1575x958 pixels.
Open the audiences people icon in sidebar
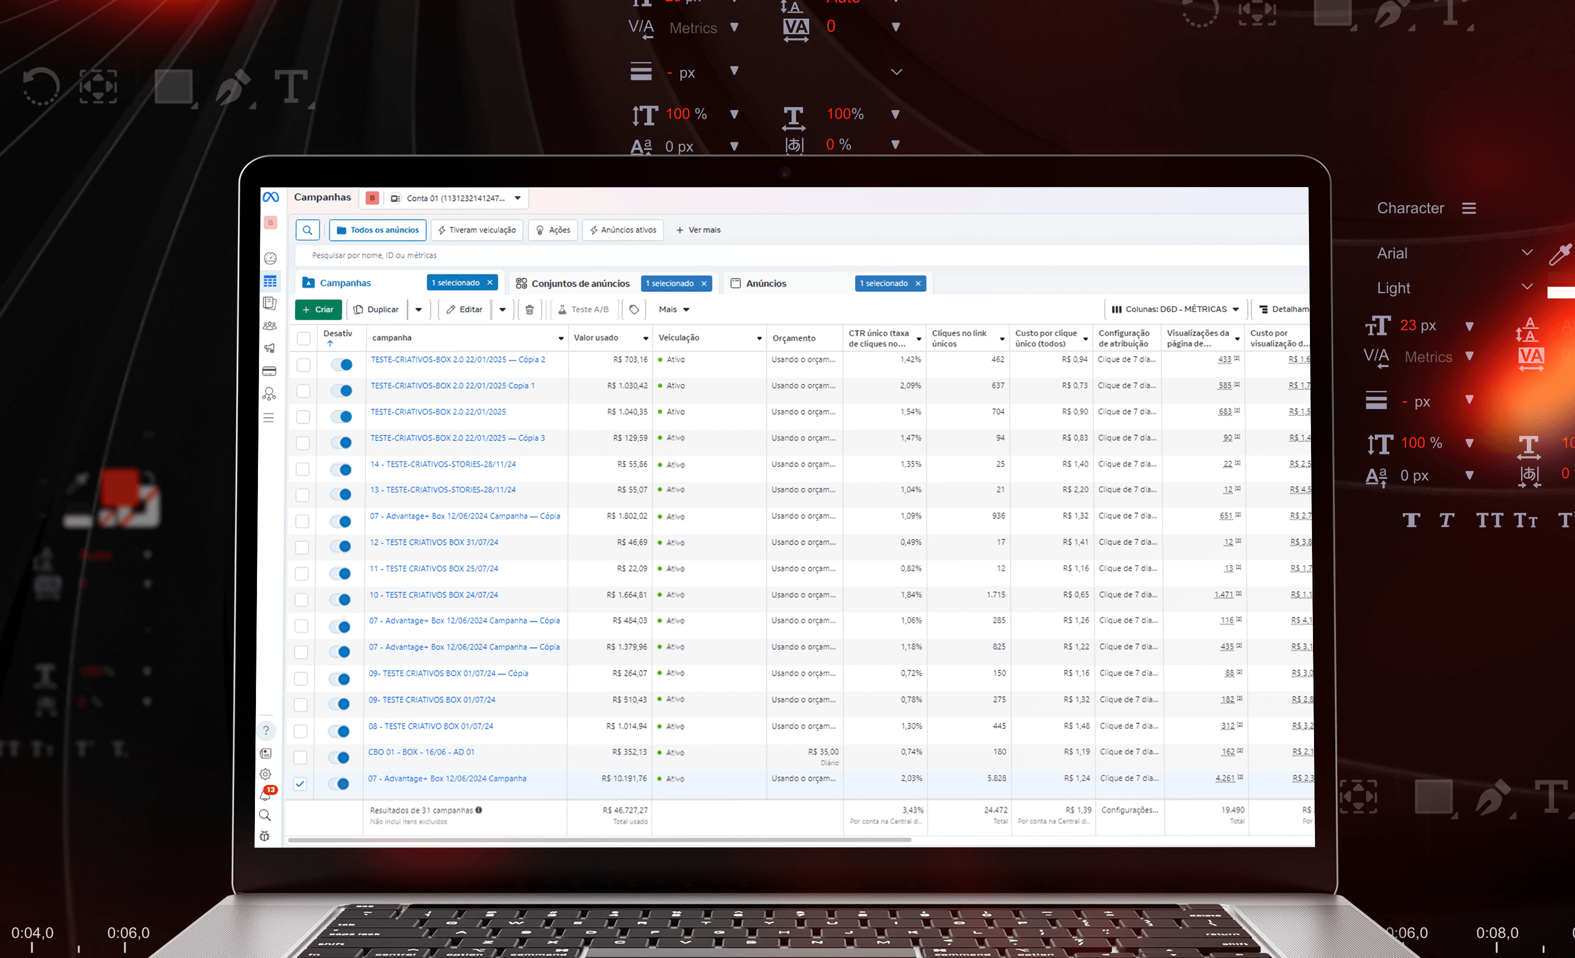click(270, 325)
